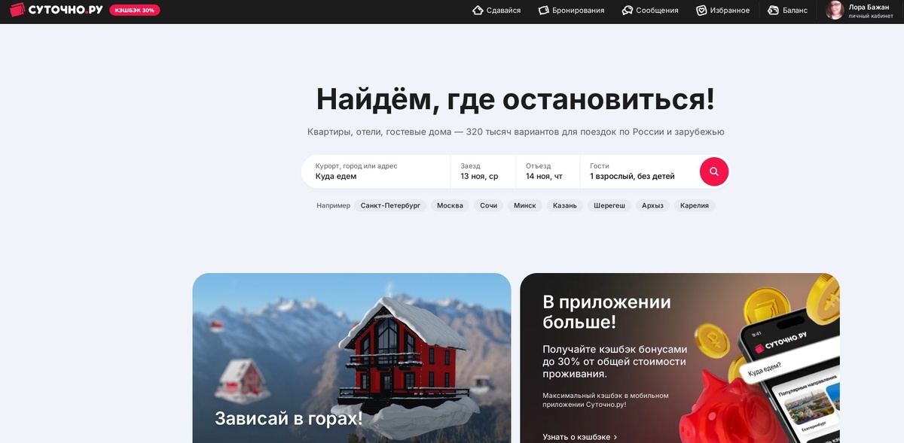
Task: Choose the Минск suggestion chip
Action: (x=525, y=205)
